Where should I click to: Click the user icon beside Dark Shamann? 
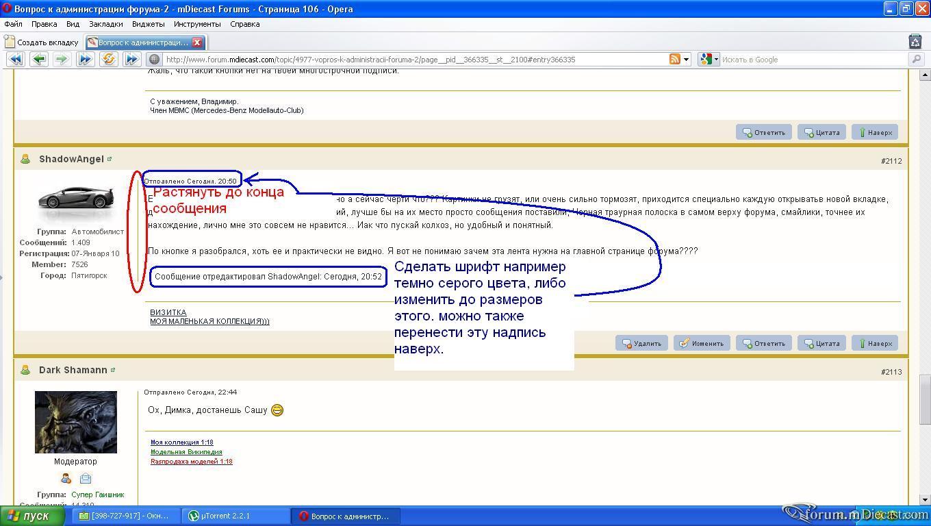(x=25, y=370)
